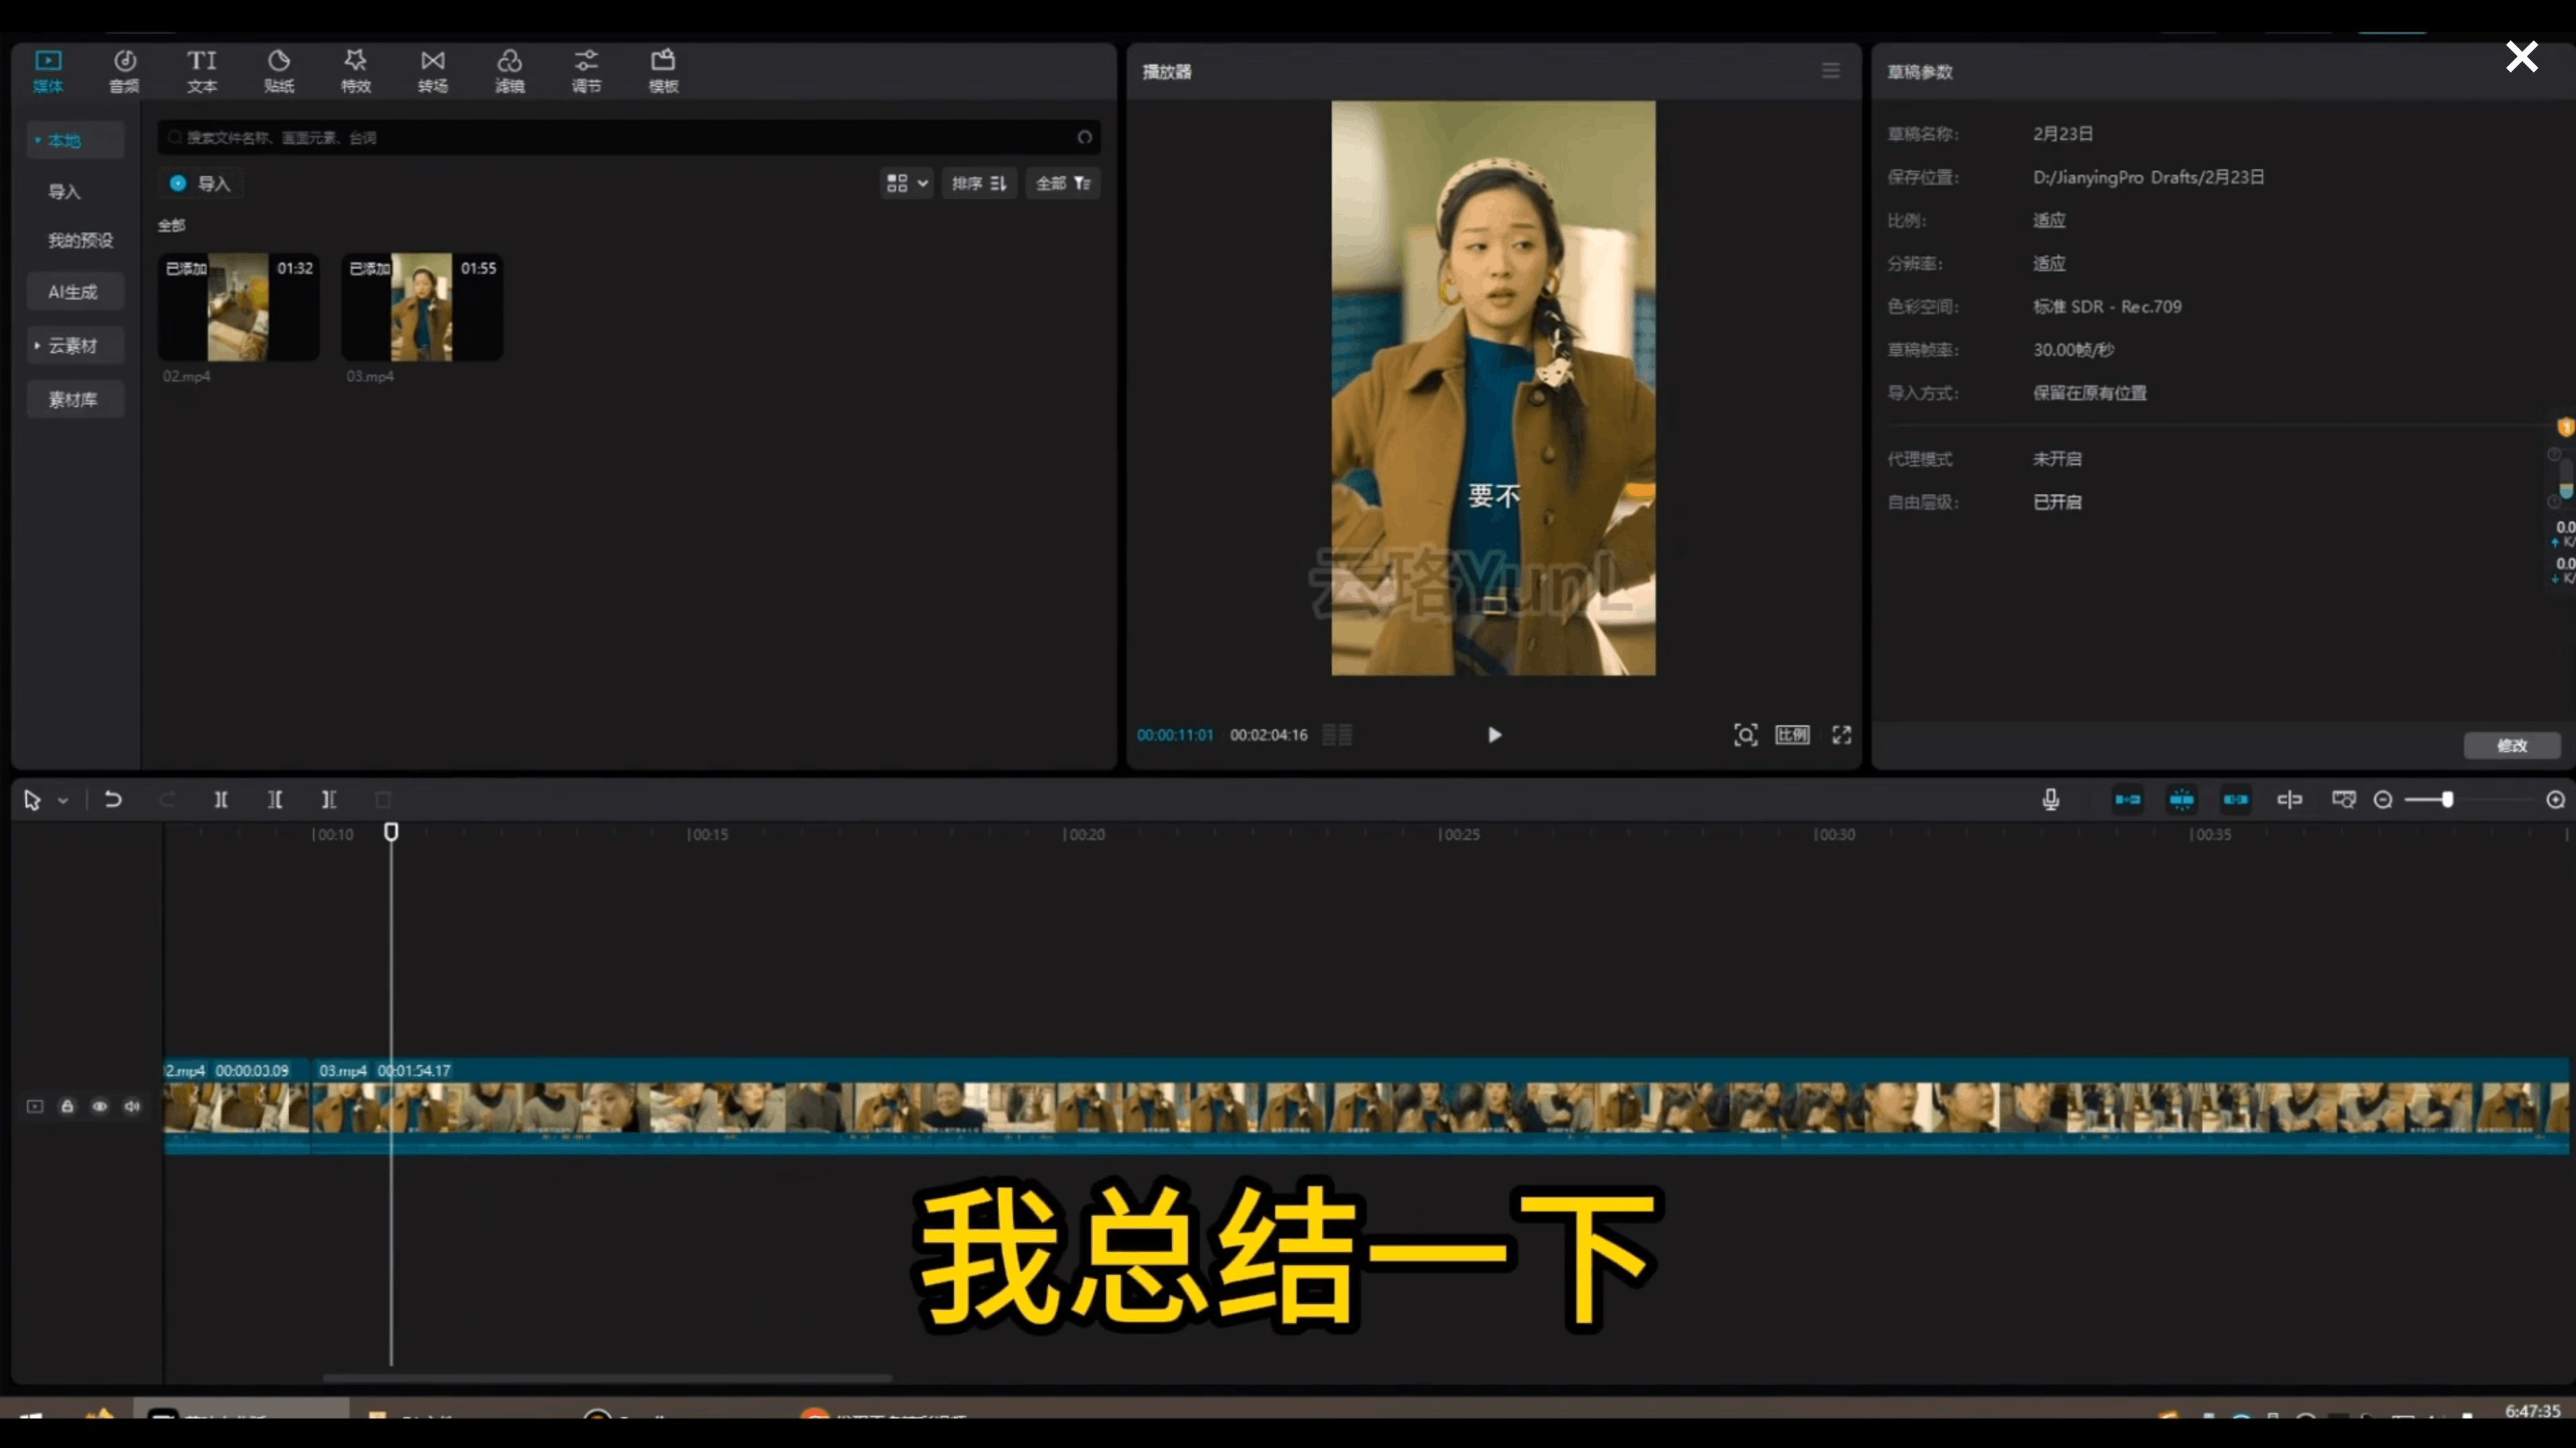2576x1448 pixels.
Task: Click the 修改 modify button
Action: point(2512,745)
